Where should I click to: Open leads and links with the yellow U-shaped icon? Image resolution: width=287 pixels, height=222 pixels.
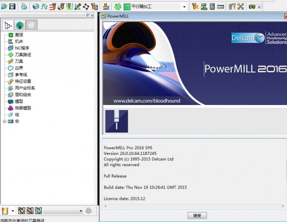tap(69, 7)
